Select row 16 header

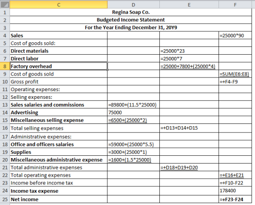tap(5, 128)
